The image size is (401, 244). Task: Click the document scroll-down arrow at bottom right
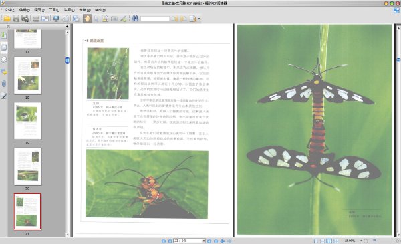[x=398, y=235]
